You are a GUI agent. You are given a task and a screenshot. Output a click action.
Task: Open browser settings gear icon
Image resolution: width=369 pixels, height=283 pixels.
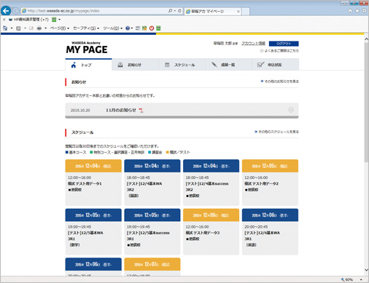[364, 11]
